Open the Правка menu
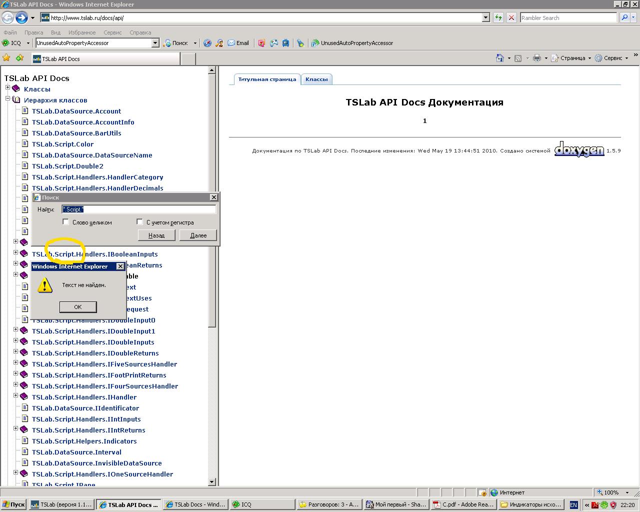 (x=33, y=32)
